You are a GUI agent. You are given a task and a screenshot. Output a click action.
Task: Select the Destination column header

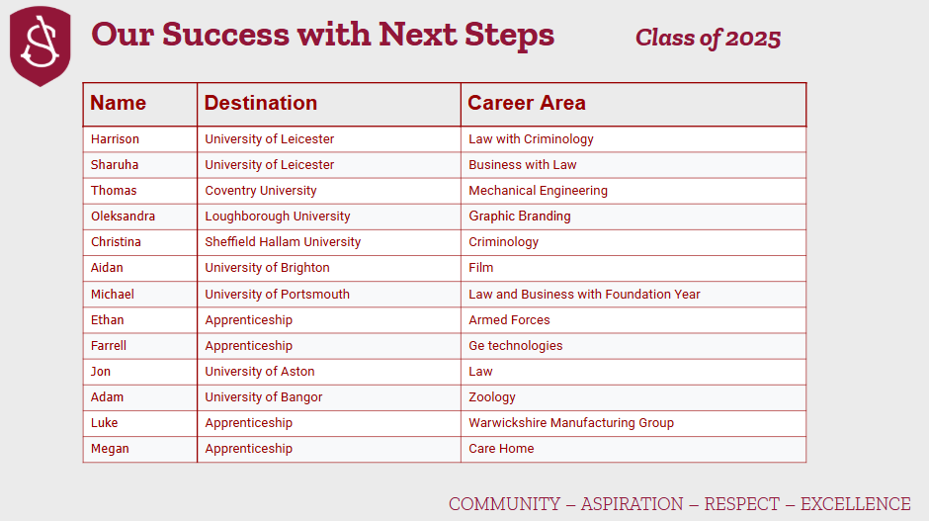click(261, 103)
